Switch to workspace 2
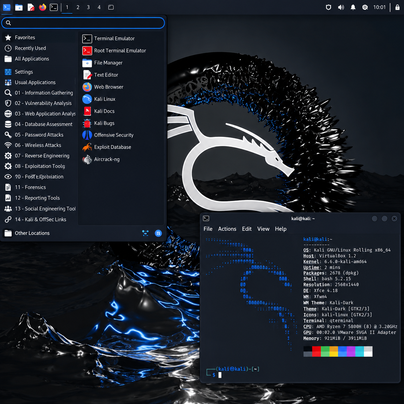Screen dimensions: 404x404 78,7
